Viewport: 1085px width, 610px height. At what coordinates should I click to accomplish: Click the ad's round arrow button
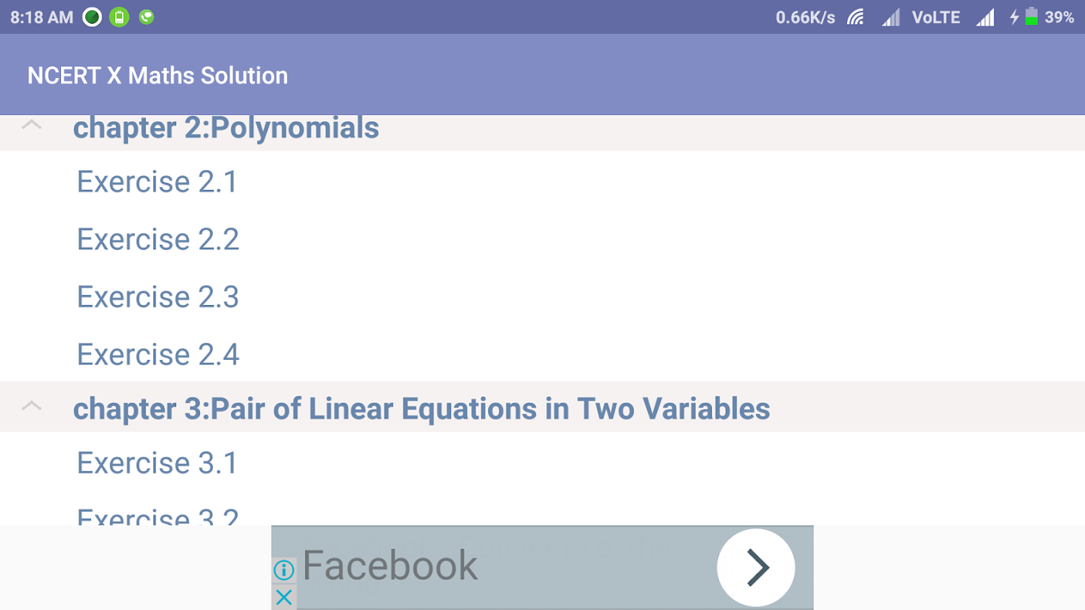755,567
